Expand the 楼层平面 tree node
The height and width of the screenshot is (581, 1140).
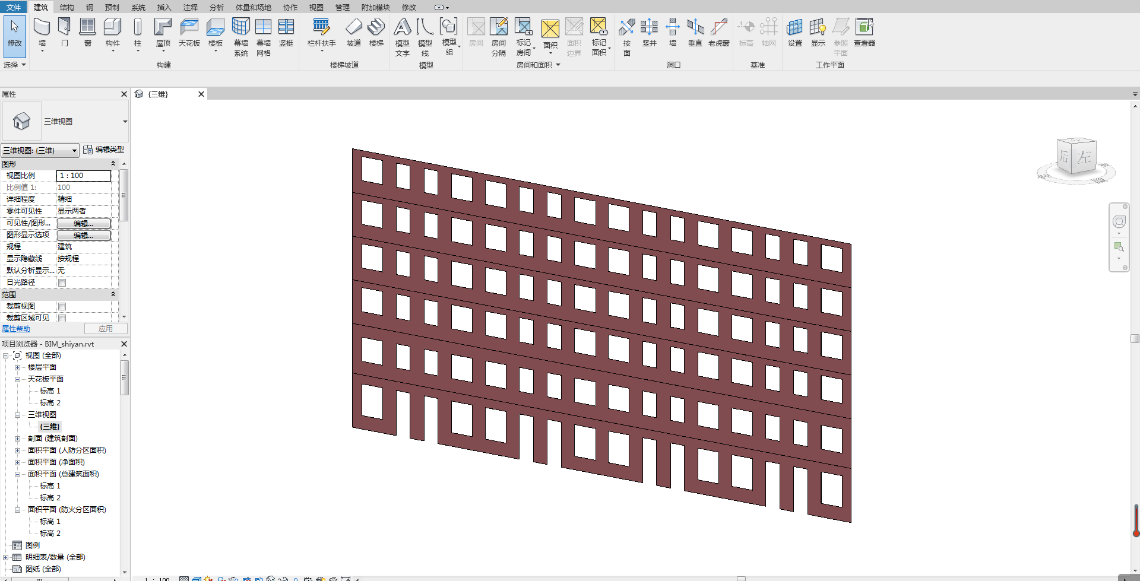pyautogui.click(x=18, y=367)
